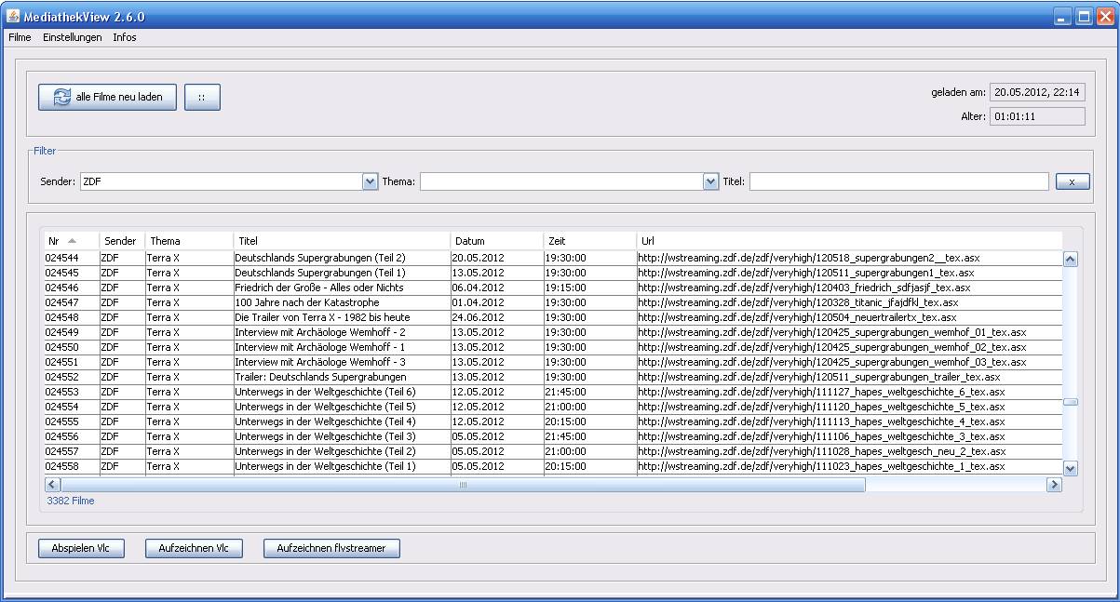Click the MediathekView Java title icon
This screenshot has height=602, width=1120.
click(13, 16)
